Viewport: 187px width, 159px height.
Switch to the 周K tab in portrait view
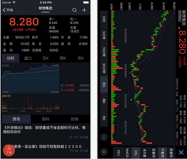[63, 58]
